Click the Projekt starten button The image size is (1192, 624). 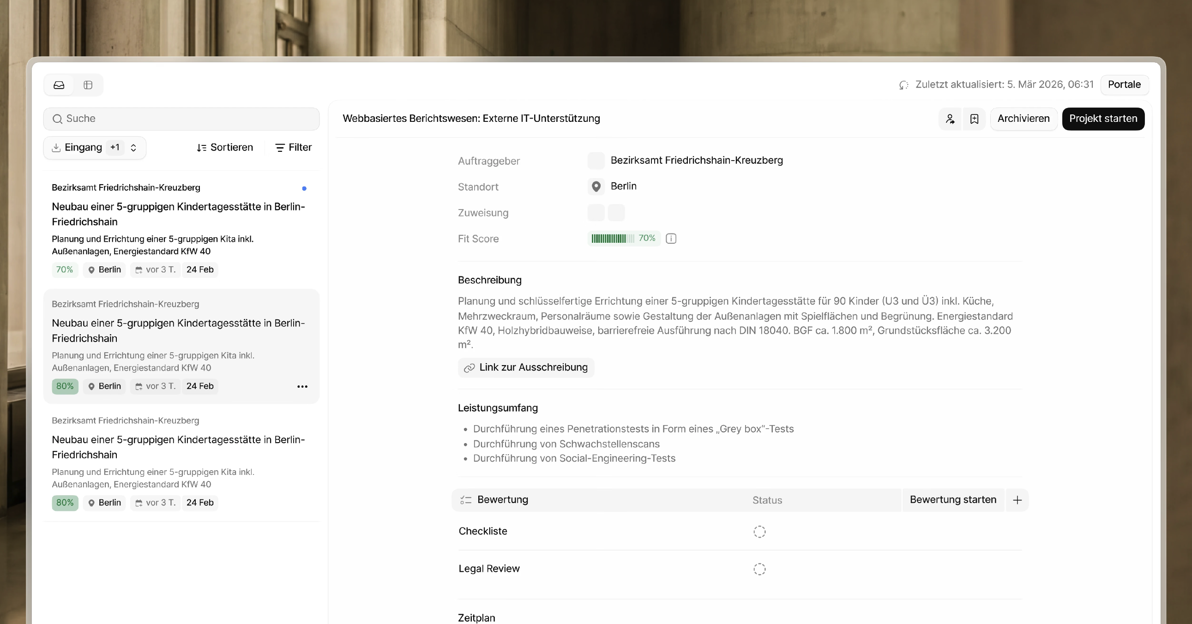click(1103, 119)
